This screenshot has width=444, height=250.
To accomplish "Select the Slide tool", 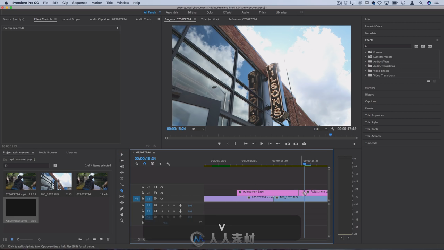I will click(122, 203).
